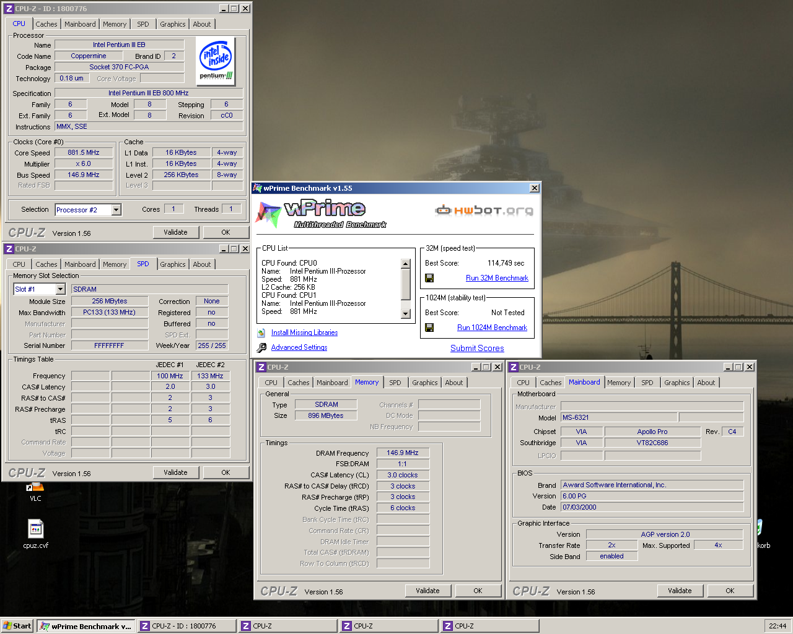
Task: Switch to wPrime Benchmark in the taskbar
Action: point(85,626)
